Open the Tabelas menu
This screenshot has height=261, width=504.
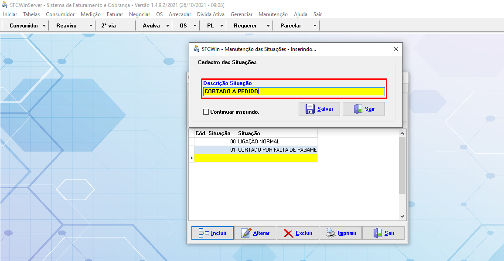31,14
